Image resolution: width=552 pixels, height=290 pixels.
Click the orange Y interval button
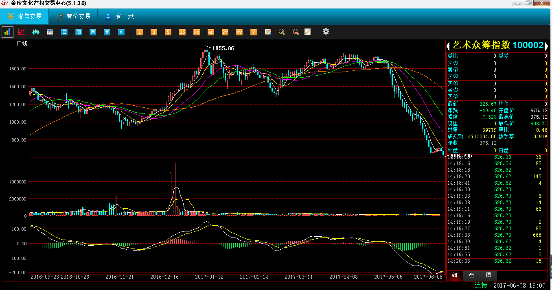coord(254,32)
